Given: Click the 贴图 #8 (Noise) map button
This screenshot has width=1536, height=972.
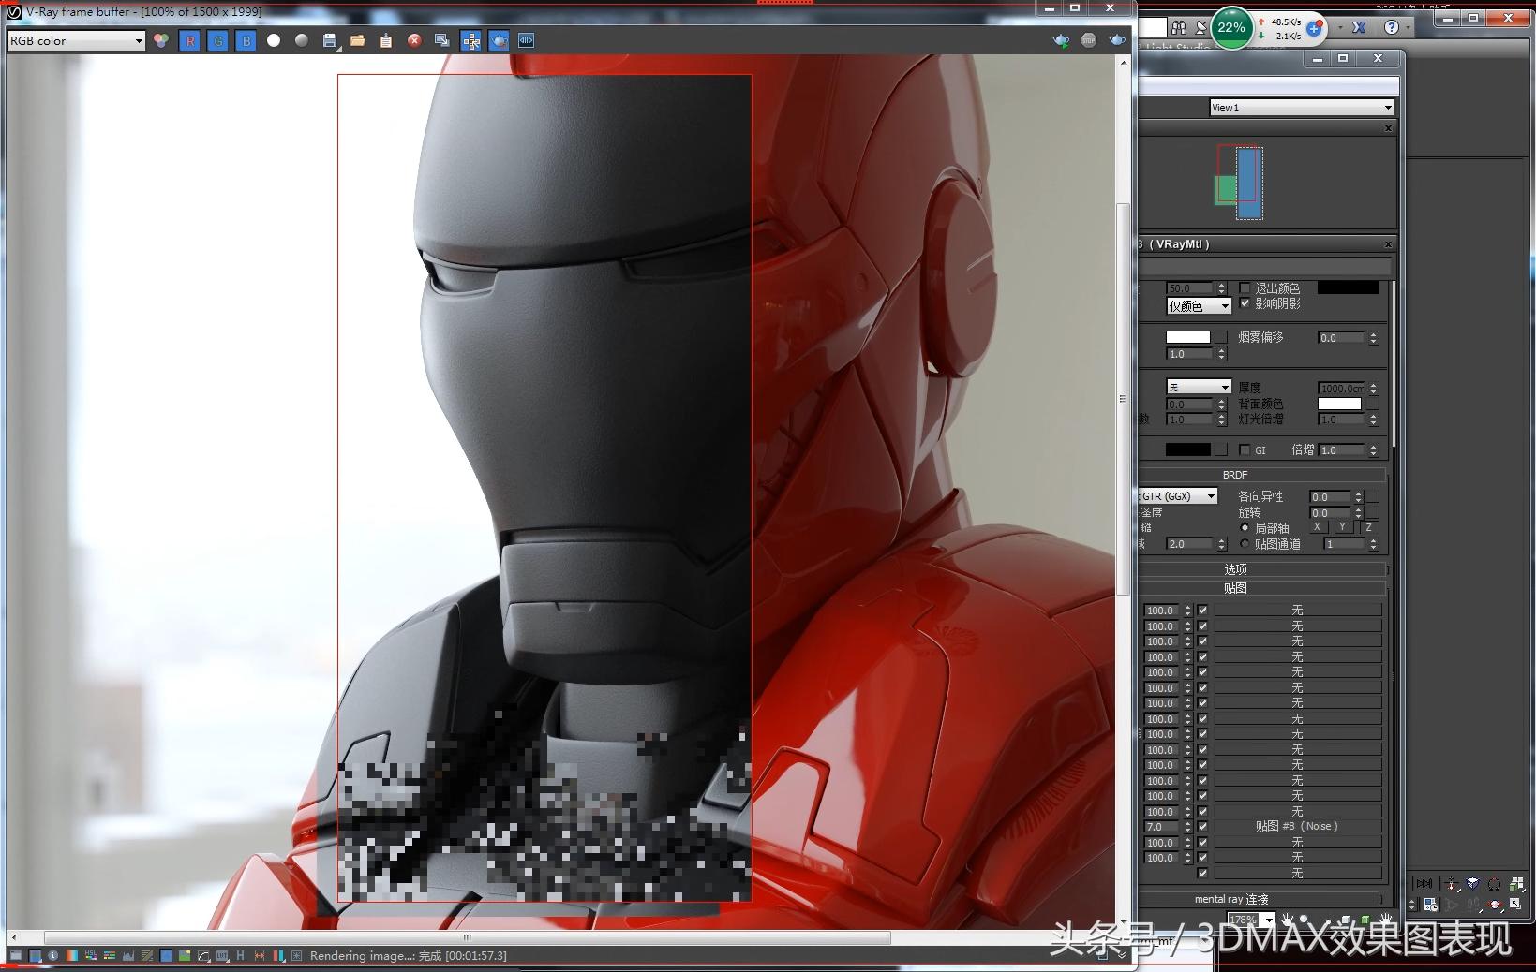Looking at the screenshot, I should 1297,827.
